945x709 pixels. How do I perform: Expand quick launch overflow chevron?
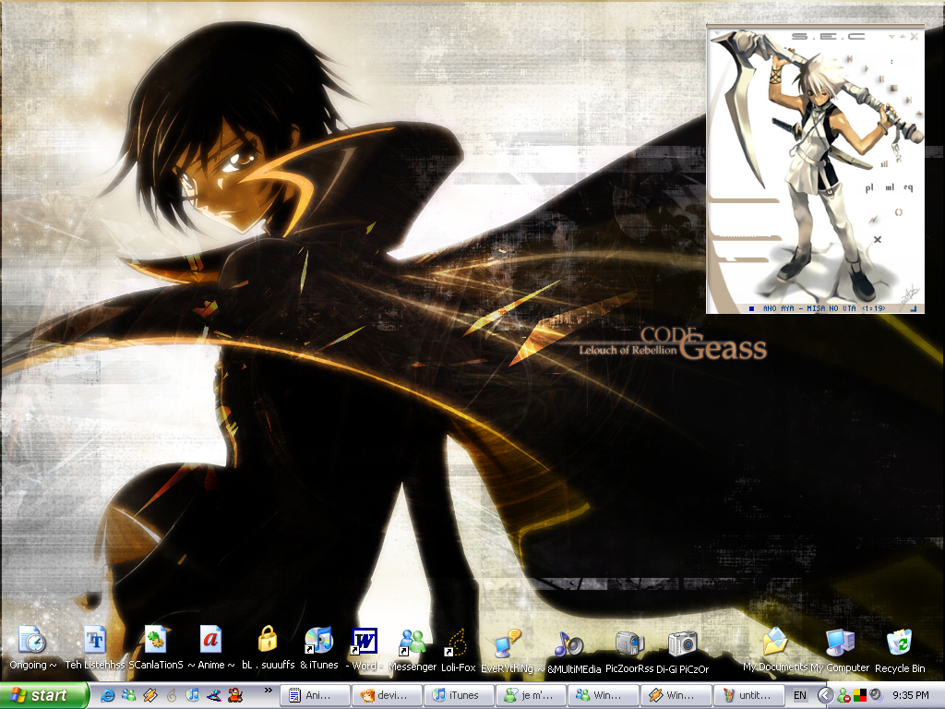[269, 690]
